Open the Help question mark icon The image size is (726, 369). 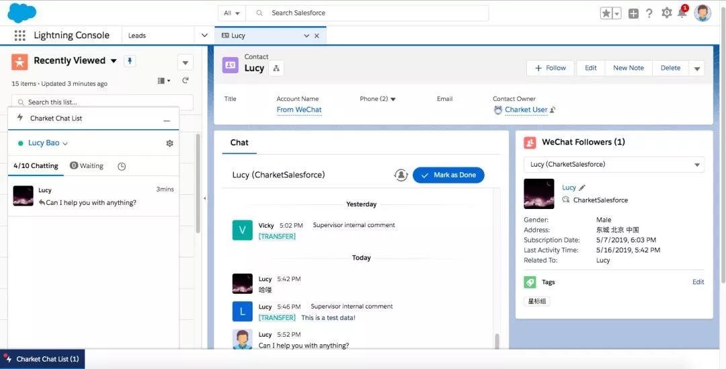pyautogui.click(x=649, y=13)
